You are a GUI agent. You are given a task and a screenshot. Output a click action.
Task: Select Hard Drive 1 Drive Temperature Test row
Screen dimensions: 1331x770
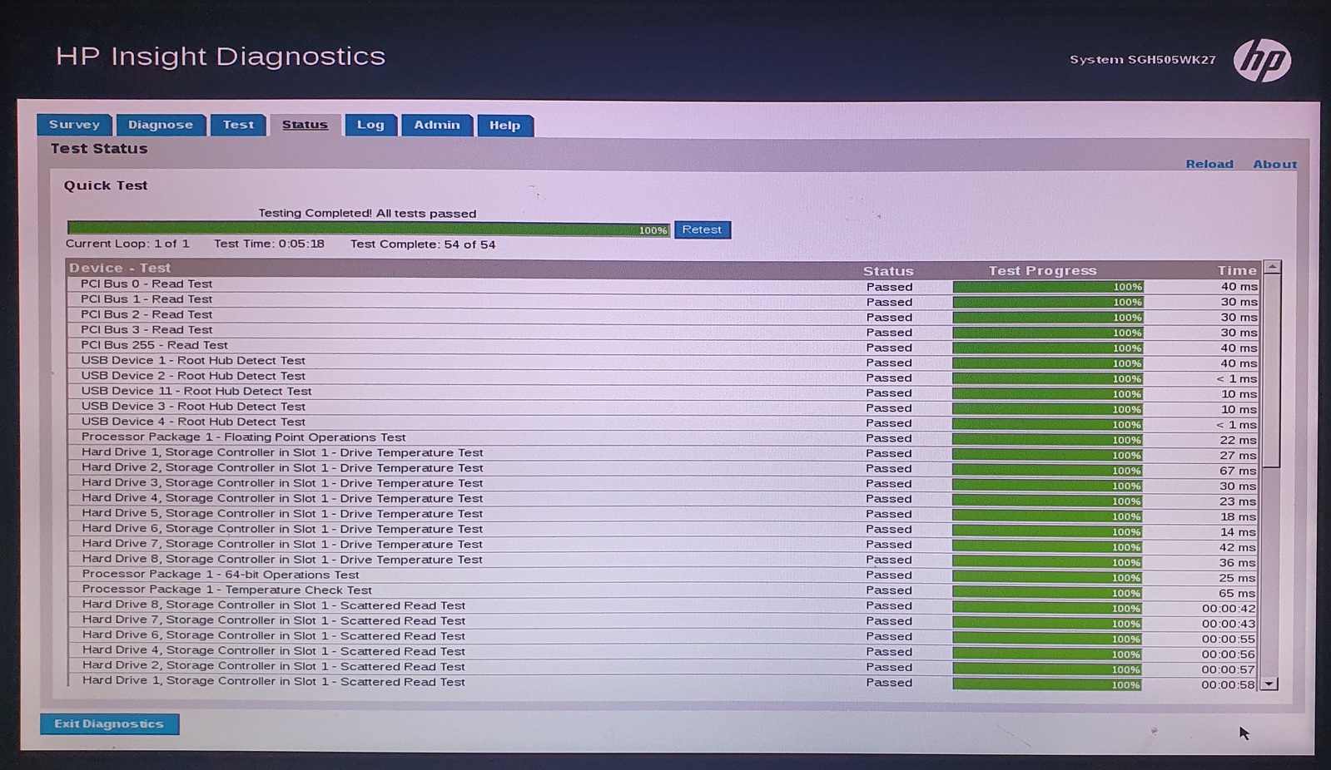pos(663,453)
